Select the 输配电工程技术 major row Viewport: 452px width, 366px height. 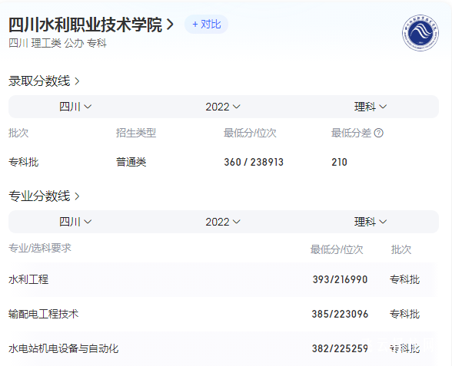click(x=224, y=314)
